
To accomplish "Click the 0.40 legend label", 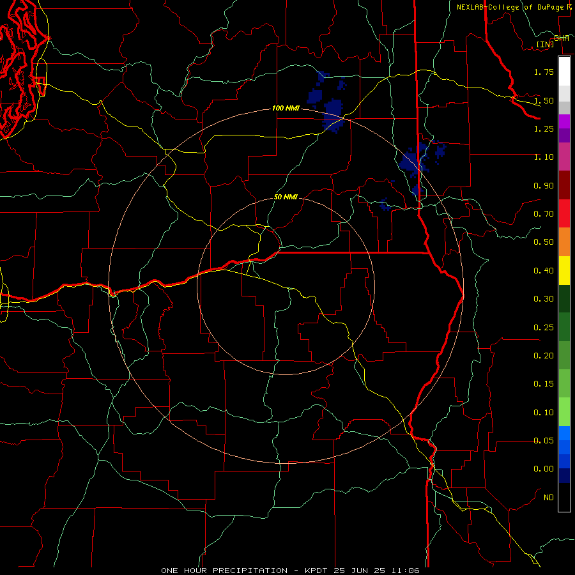I will click(x=544, y=271).
